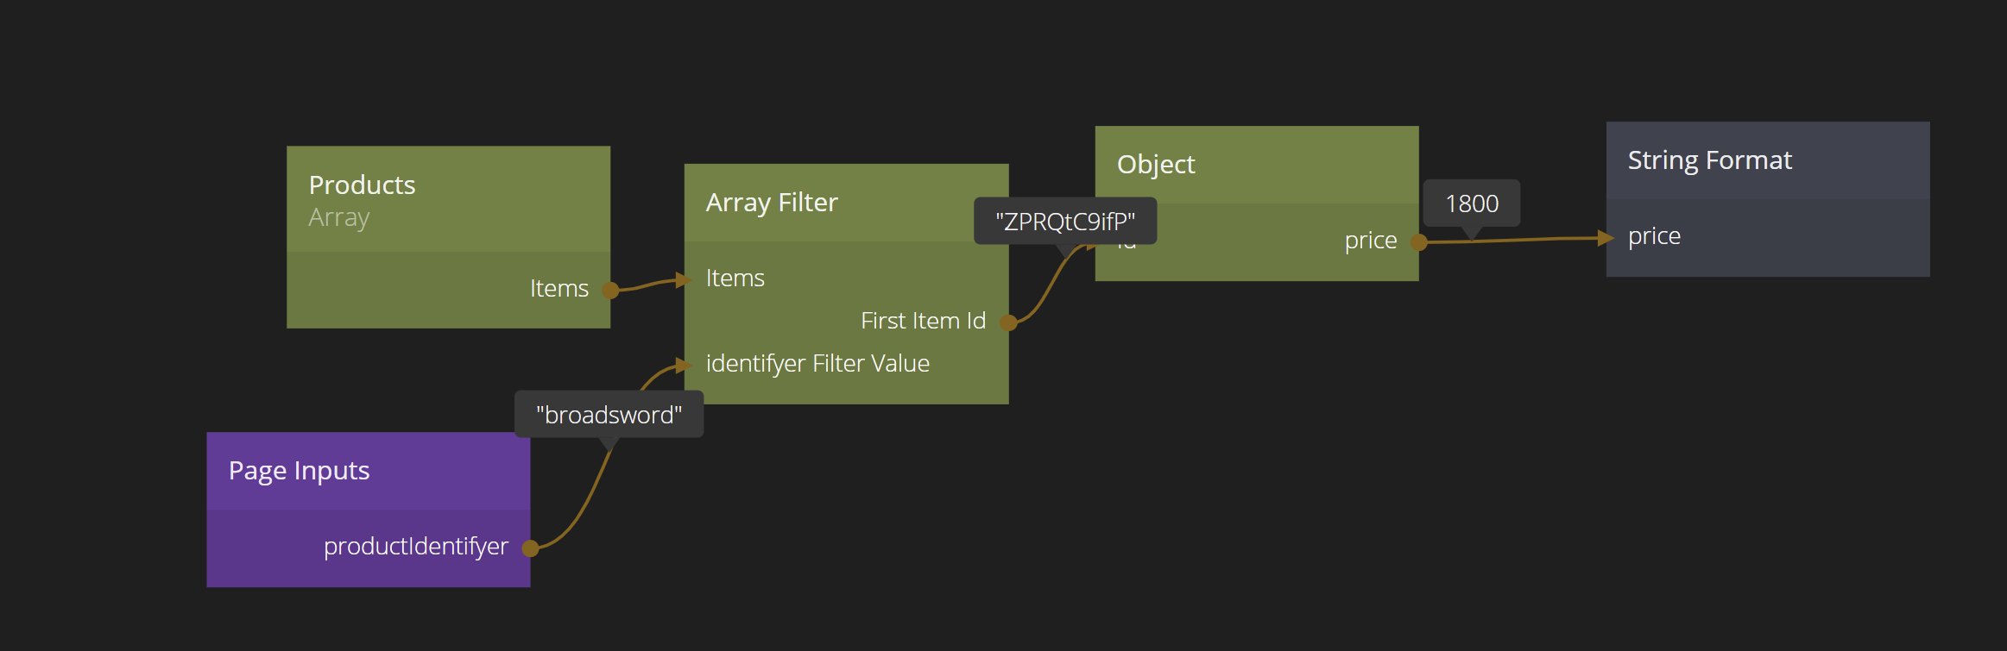Click the productIdentifyer label in Page Inputs
The width and height of the screenshot is (2007, 651).
point(416,547)
